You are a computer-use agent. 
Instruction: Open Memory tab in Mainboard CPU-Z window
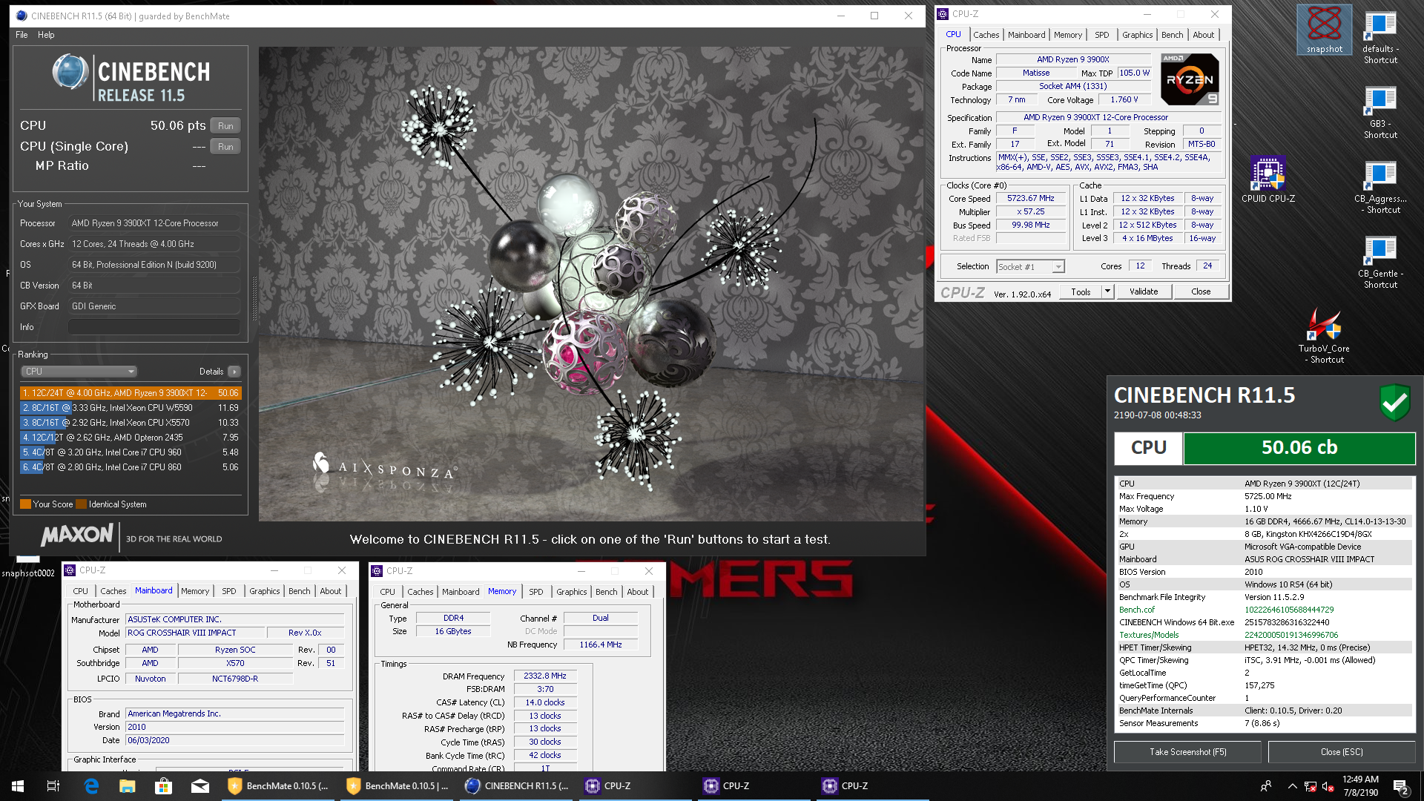pyautogui.click(x=195, y=591)
